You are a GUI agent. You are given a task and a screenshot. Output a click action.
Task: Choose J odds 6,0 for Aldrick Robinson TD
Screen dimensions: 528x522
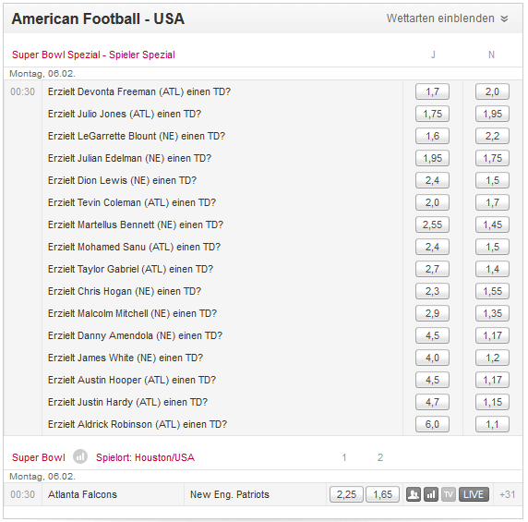(x=432, y=424)
